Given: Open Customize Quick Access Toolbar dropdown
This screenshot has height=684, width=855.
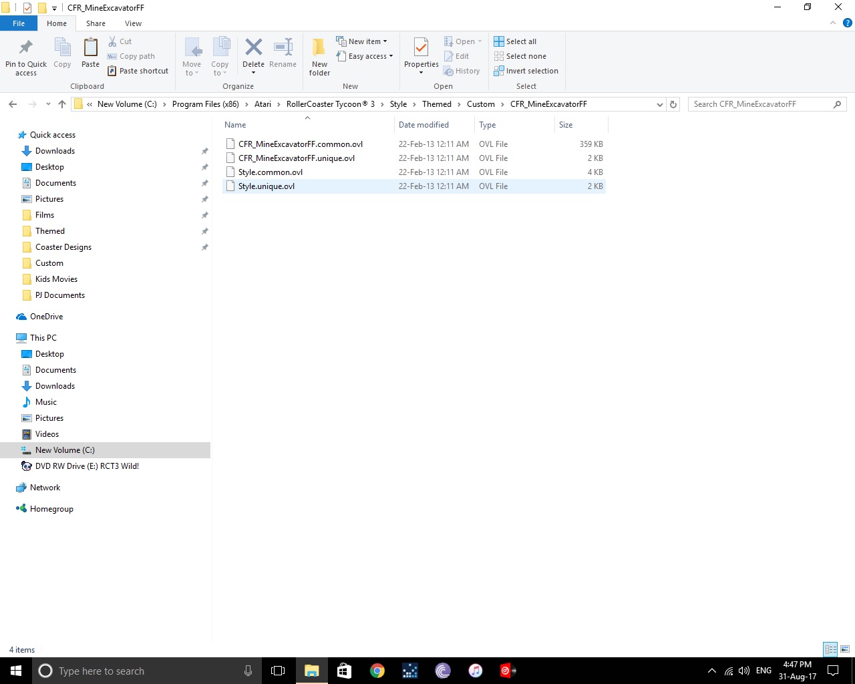Looking at the screenshot, I should (x=55, y=8).
